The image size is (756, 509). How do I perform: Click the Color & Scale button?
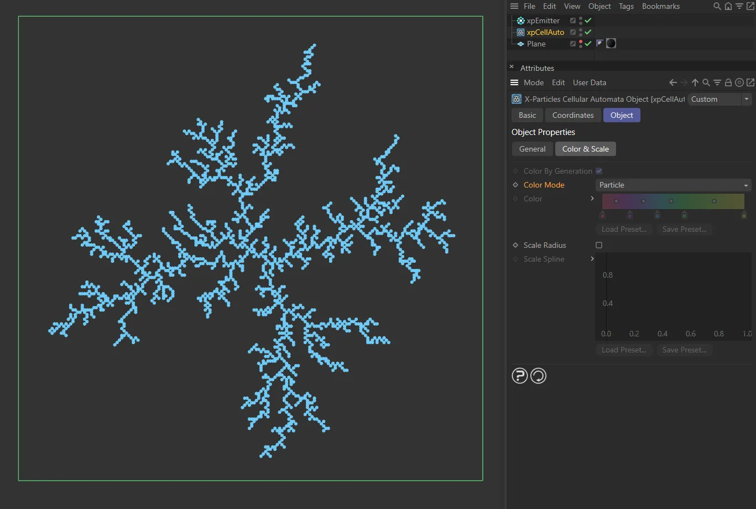585,149
